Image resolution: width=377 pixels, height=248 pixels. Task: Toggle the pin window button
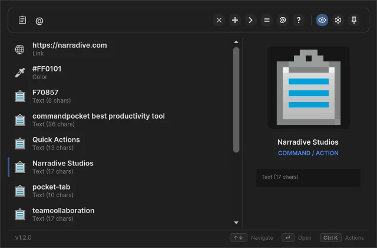[x=354, y=20]
